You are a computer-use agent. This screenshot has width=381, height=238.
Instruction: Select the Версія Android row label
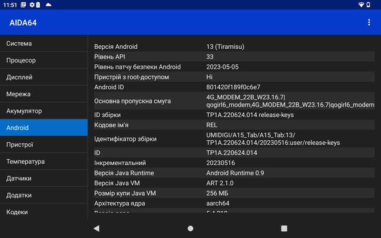pyautogui.click(x=115, y=46)
